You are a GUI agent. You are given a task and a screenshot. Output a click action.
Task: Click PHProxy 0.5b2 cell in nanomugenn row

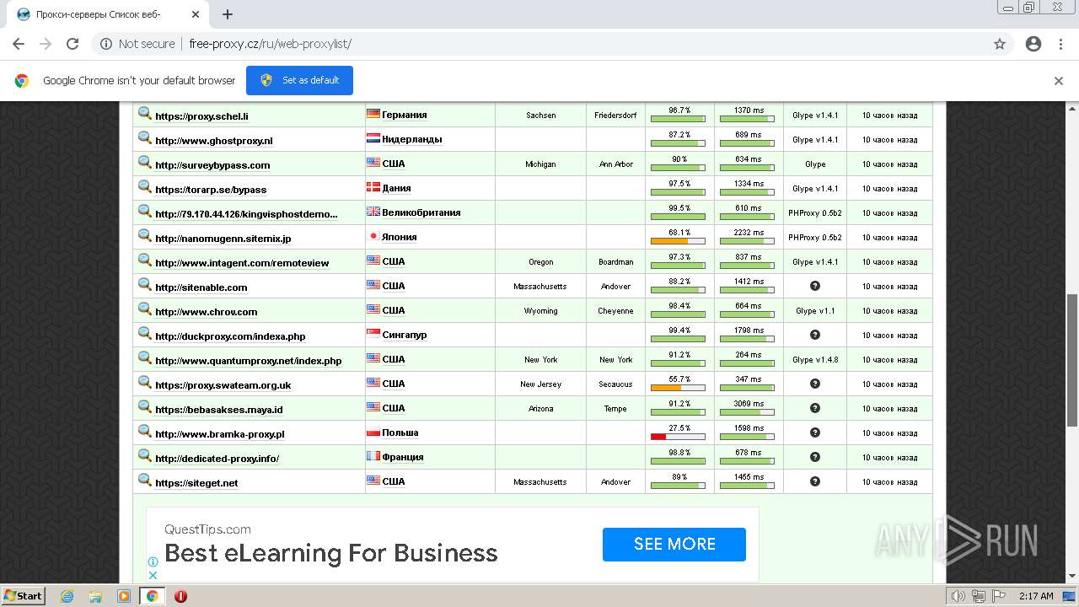click(x=815, y=238)
